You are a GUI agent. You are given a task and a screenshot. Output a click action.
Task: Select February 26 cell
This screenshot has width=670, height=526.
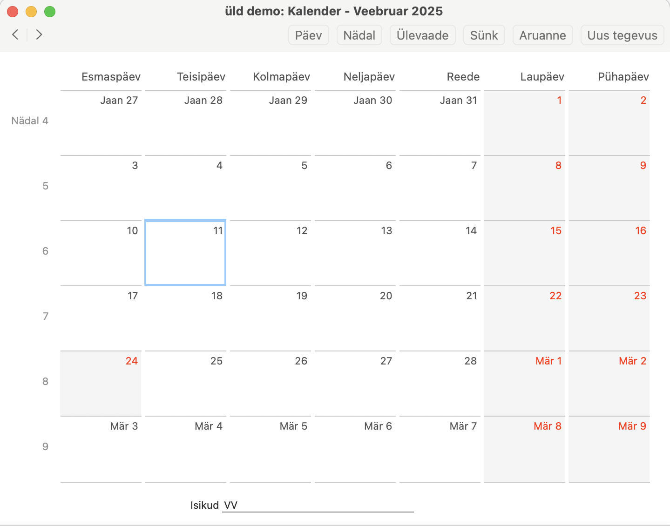[x=271, y=384]
